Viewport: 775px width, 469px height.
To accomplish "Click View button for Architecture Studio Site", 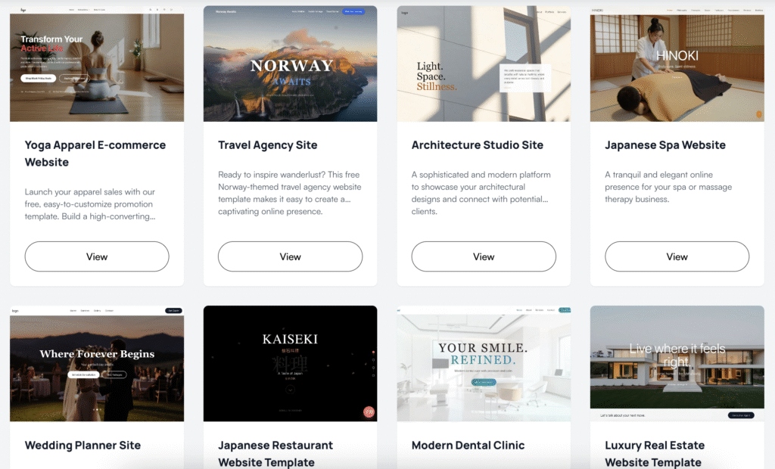I will pos(484,256).
